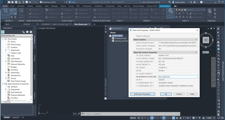Switch to the Analyze ribbon tab

click(x=39, y=6)
